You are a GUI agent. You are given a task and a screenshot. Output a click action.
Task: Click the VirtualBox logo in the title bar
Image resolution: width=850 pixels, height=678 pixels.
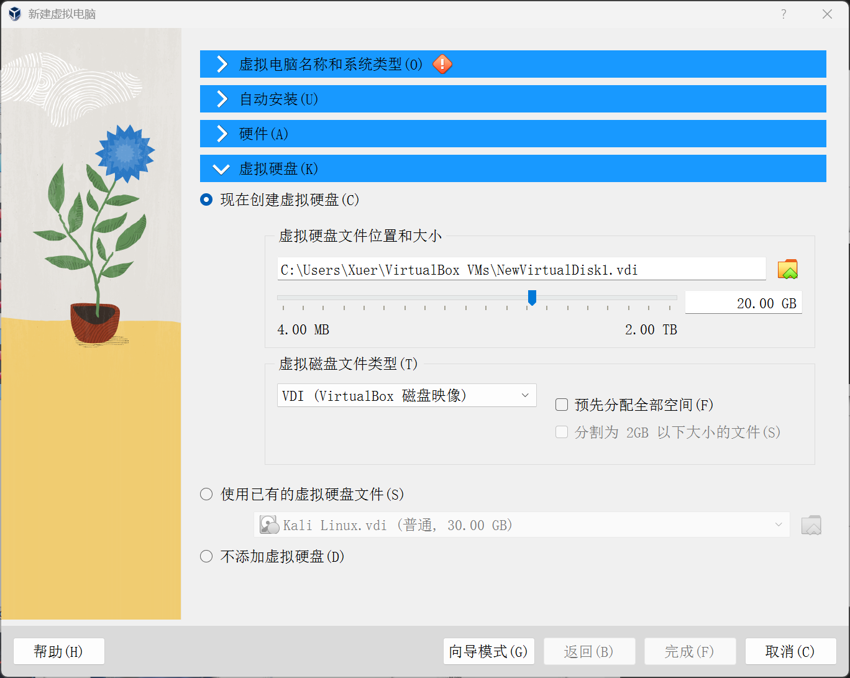point(14,13)
